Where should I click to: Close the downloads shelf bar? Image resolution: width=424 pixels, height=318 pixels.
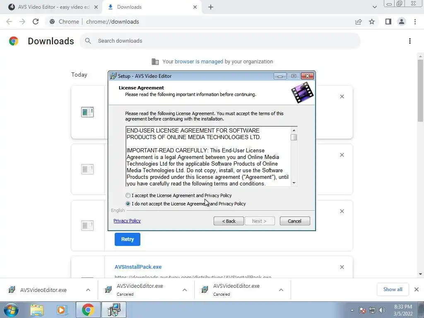417,289
